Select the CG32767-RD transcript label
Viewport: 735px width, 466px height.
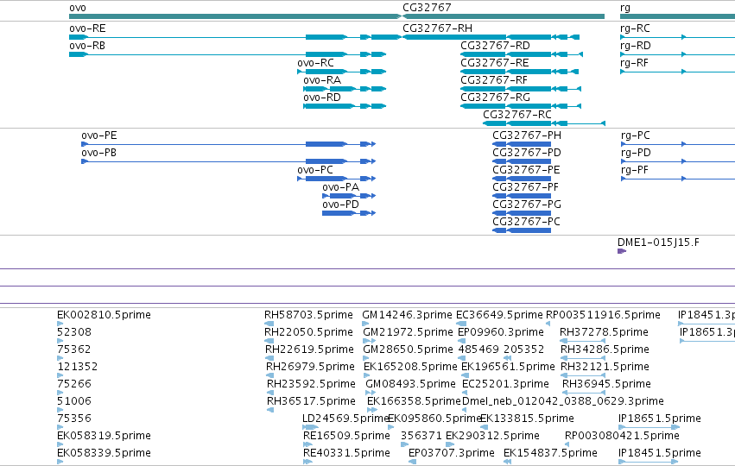pos(495,46)
